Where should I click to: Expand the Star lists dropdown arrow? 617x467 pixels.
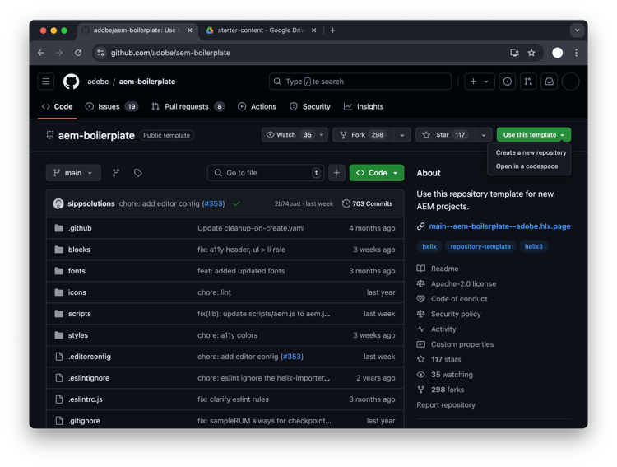(x=484, y=135)
